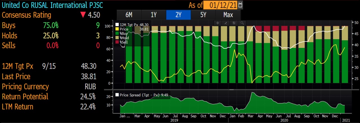Click the Price Spread (Tgt - Px) legend text
This screenshot has width=360, height=123.
pyautogui.click(x=140, y=95)
